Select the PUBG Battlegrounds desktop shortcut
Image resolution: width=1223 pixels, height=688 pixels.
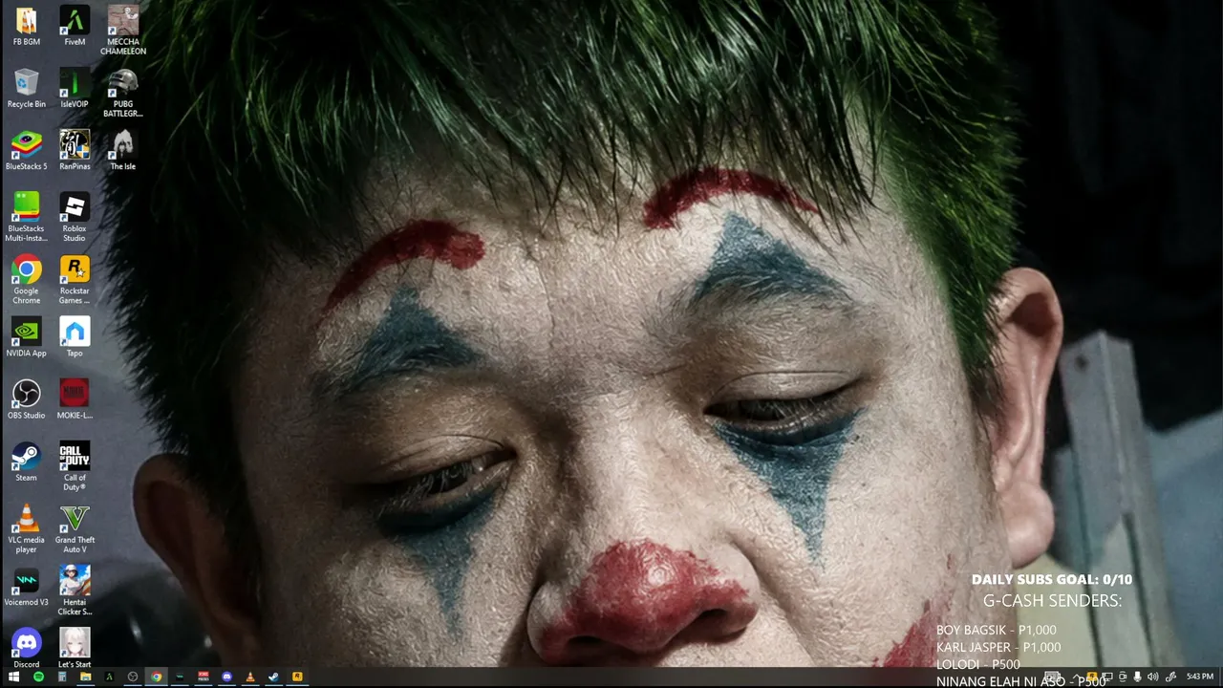pos(122,93)
